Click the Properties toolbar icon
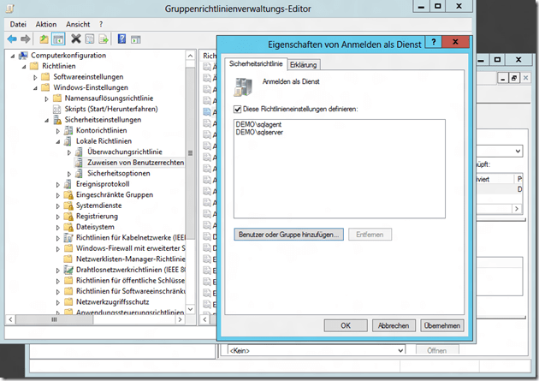539x381 pixels. (90, 39)
